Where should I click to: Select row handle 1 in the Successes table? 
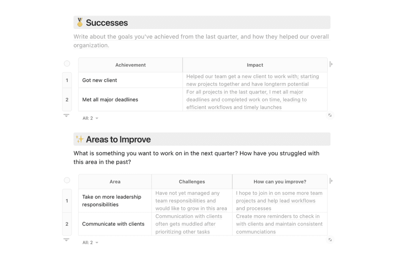click(x=67, y=80)
